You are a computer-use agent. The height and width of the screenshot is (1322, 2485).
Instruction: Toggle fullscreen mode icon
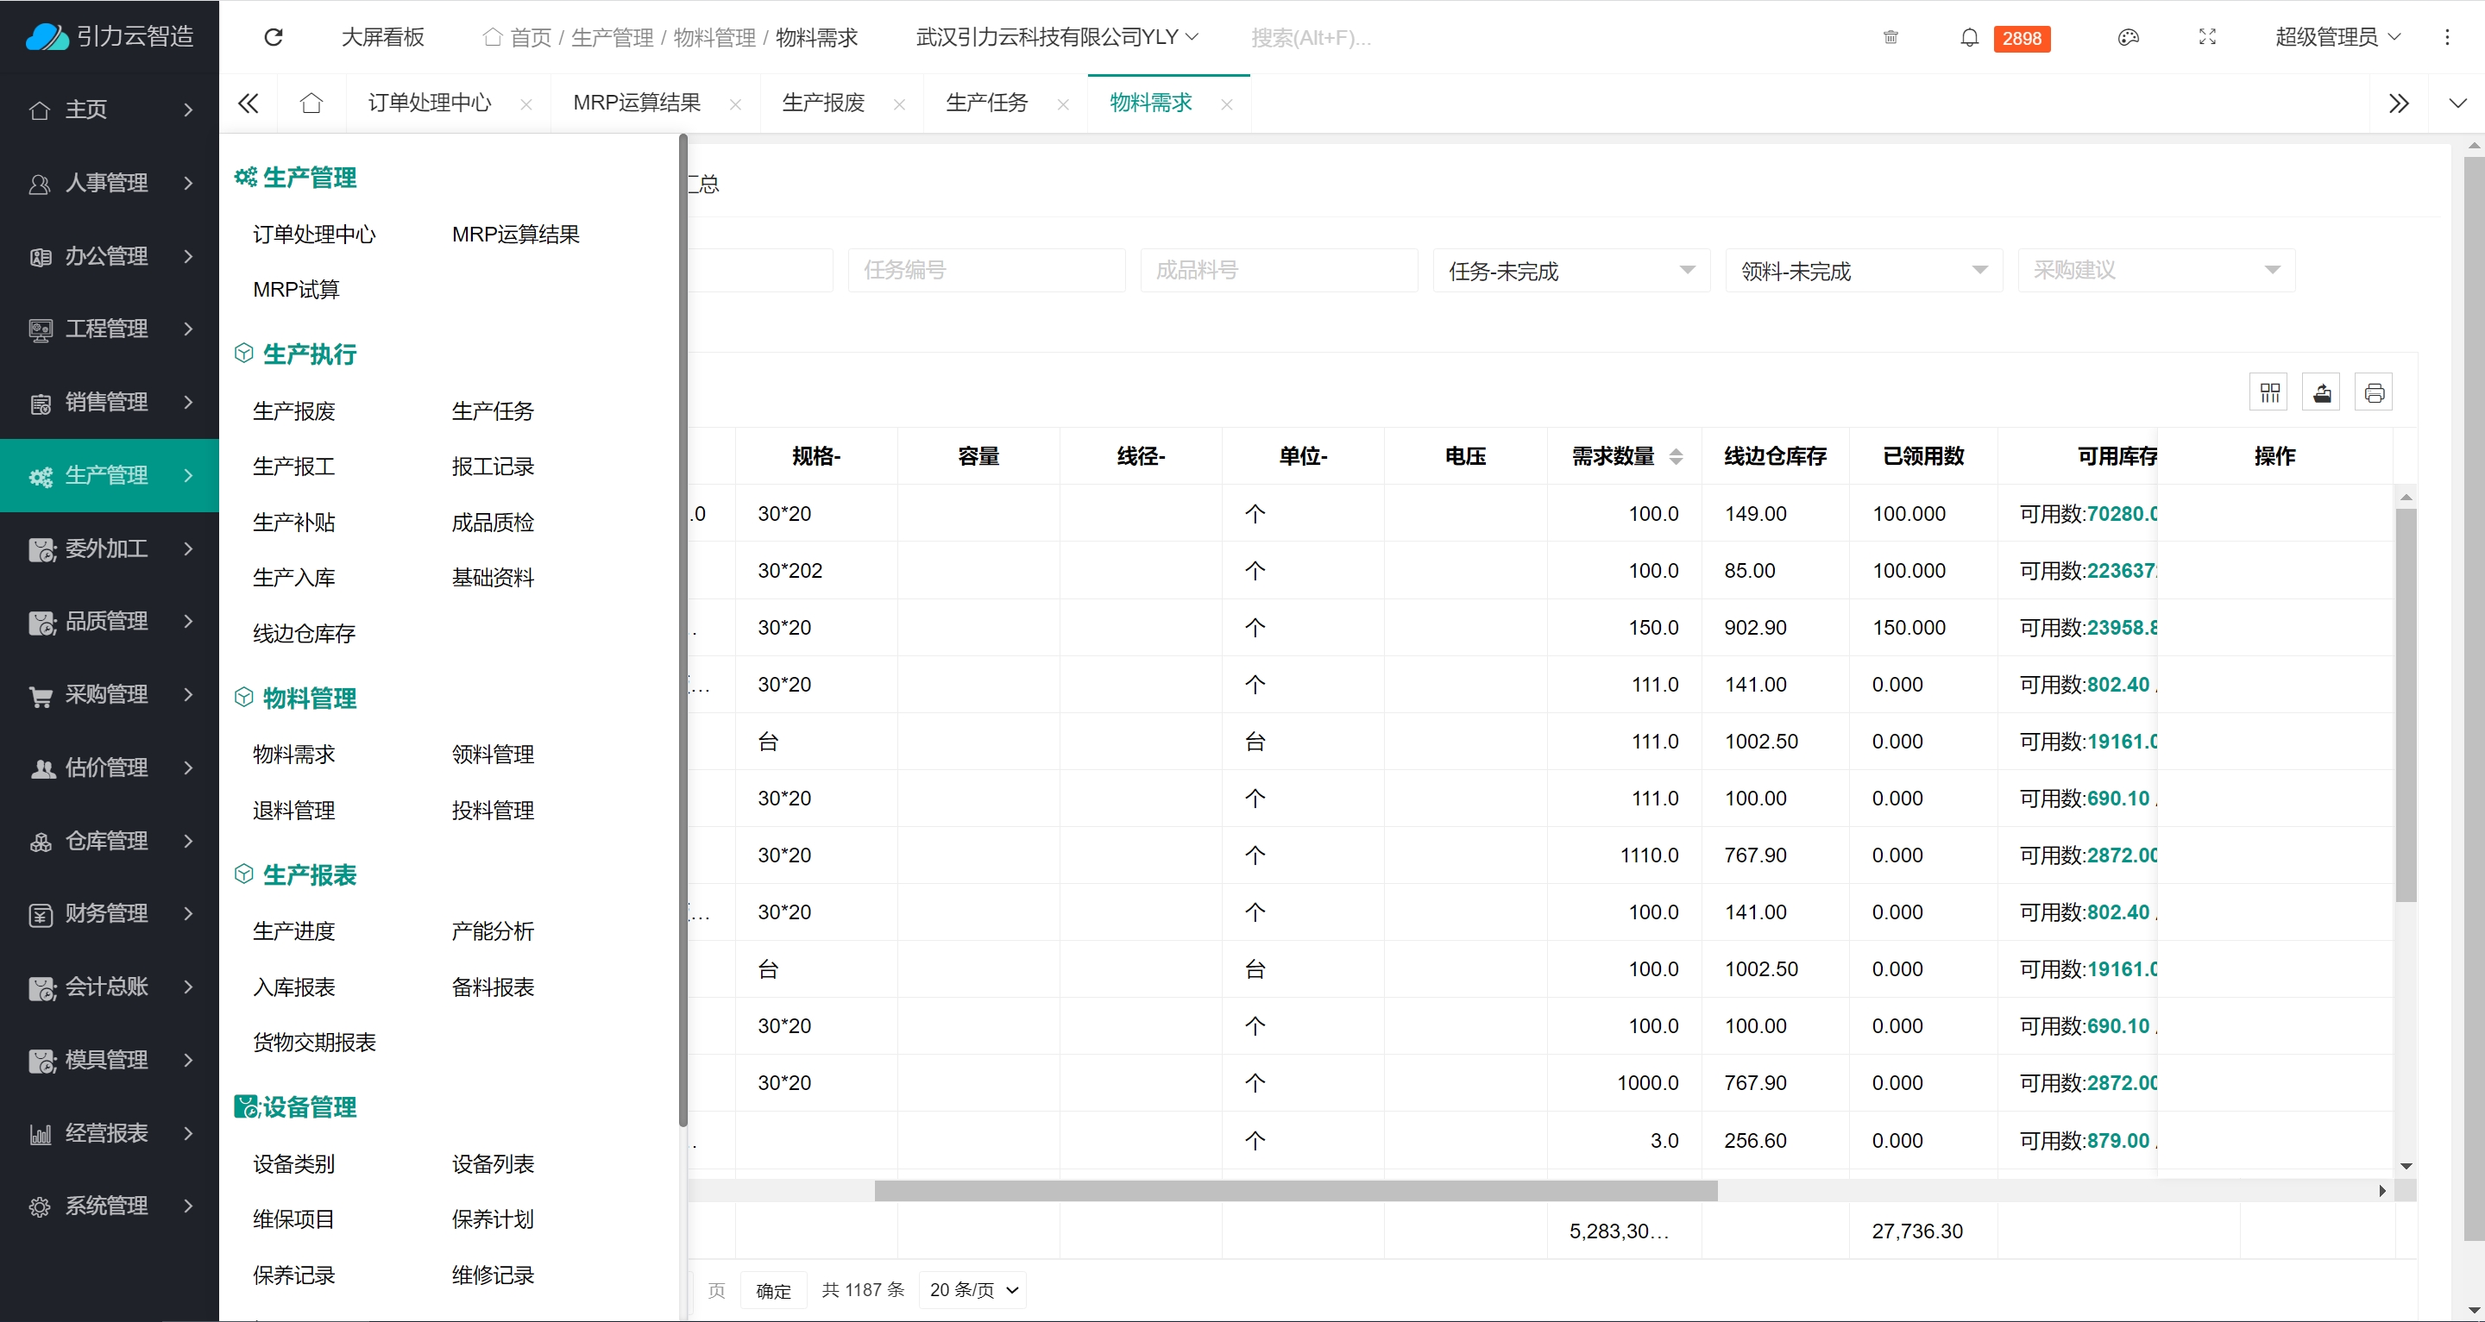point(2207,38)
